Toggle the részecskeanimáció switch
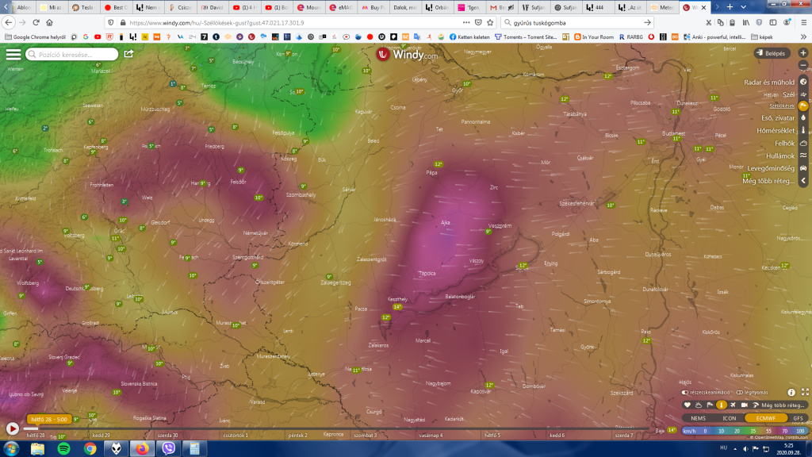Image resolution: width=812 pixels, height=457 pixels. point(685,393)
